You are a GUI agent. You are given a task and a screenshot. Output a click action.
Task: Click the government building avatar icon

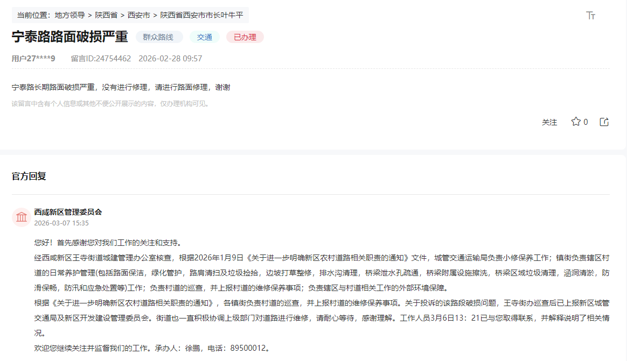tap(20, 217)
